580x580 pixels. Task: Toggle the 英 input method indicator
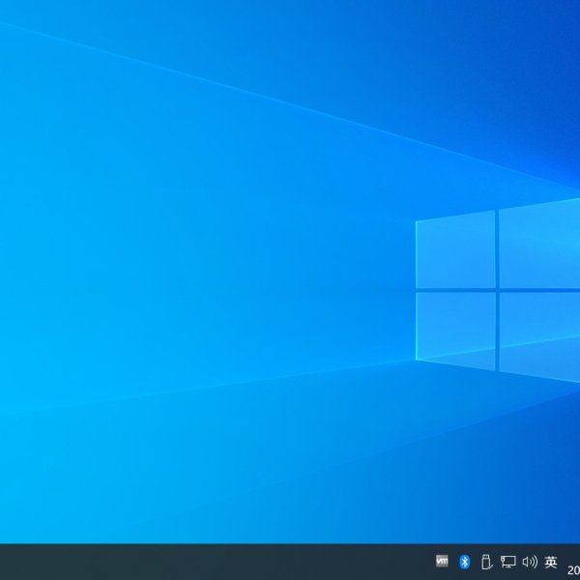[551, 562]
